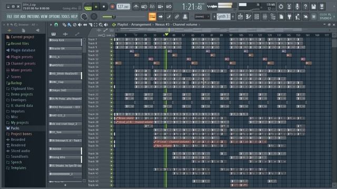Open the FILE menu
This screenshot has width=337, height=189.
9,16
